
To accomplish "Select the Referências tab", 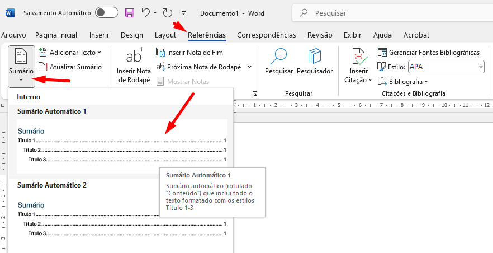I will (x=207, y=35).
